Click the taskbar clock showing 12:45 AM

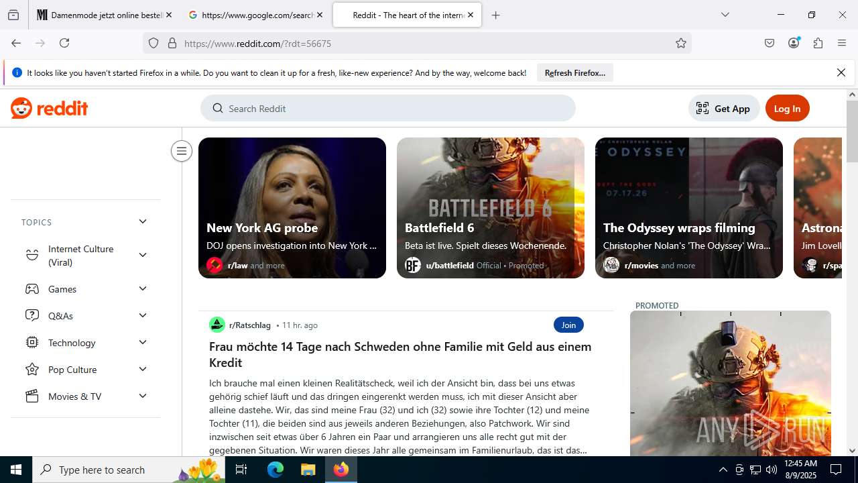coord(800,470)
